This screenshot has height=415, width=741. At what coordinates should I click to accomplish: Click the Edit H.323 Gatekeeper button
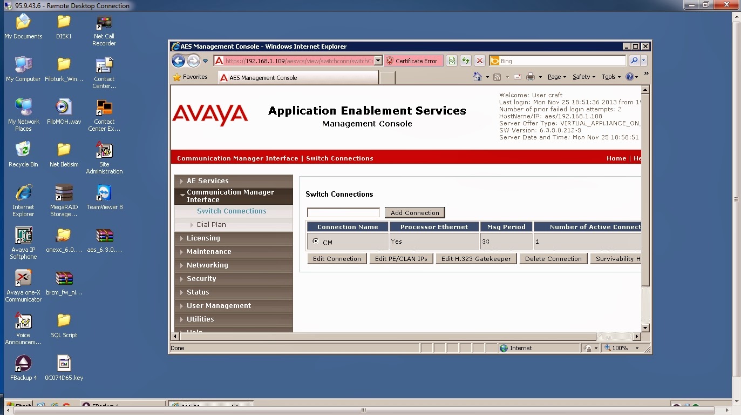[476, 259]
